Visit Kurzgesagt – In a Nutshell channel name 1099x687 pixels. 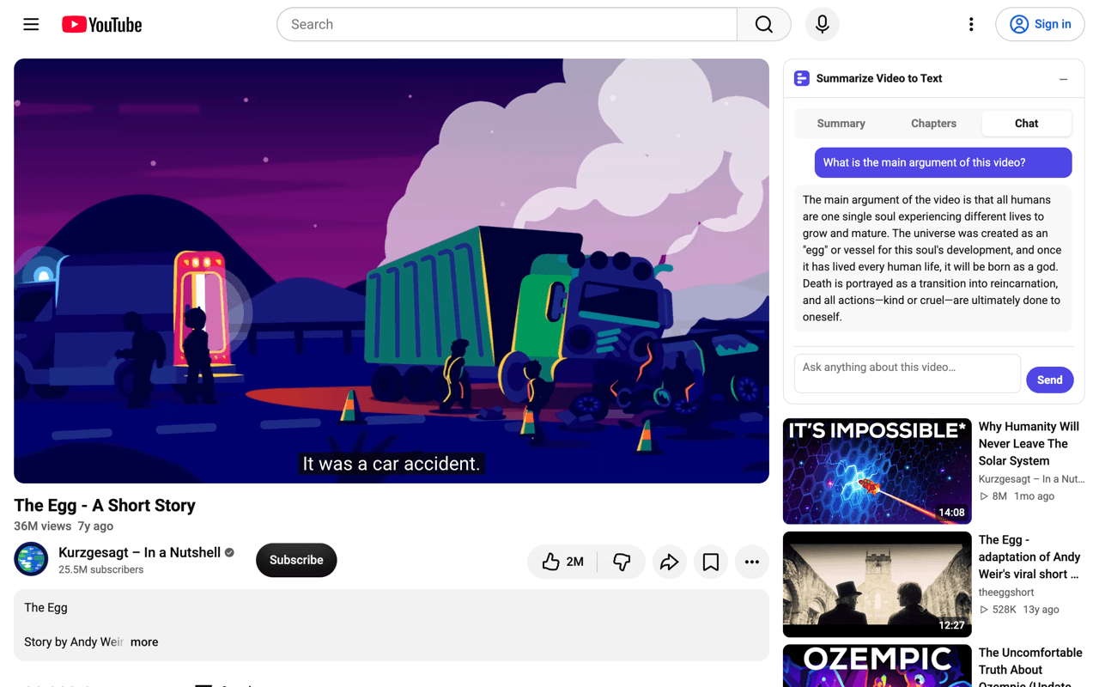139,552
